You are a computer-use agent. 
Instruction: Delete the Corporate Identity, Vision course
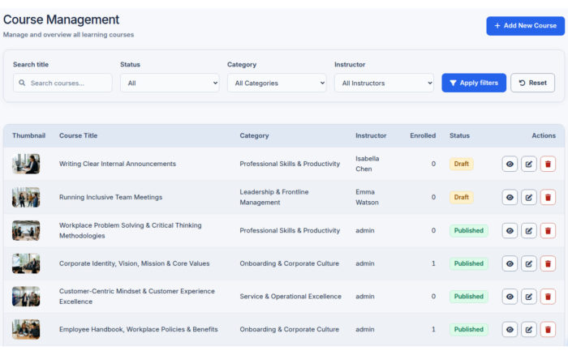pos(548,263)
